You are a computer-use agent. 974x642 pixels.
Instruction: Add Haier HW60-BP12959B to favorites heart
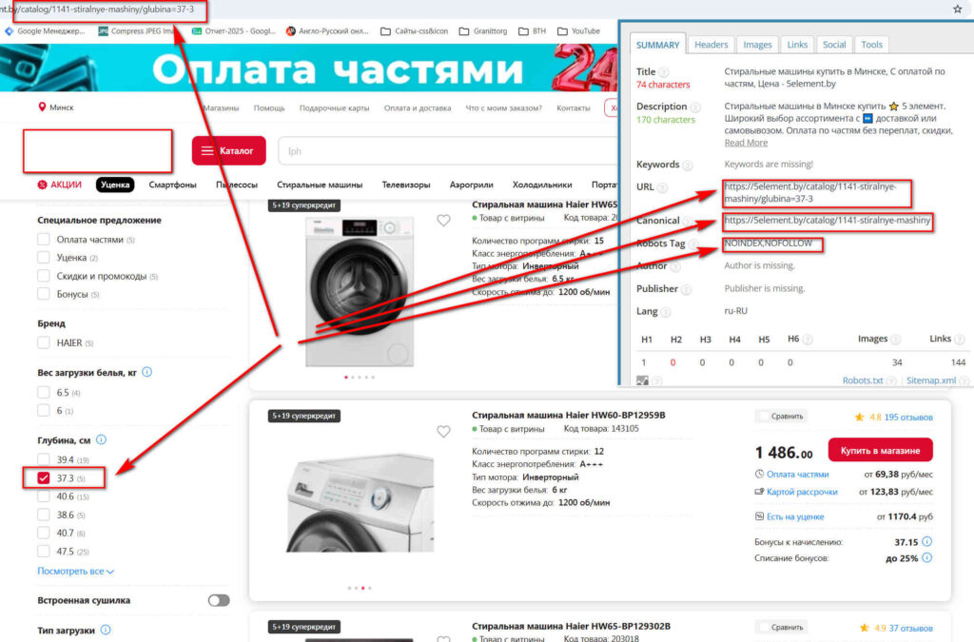coord(443,431)
